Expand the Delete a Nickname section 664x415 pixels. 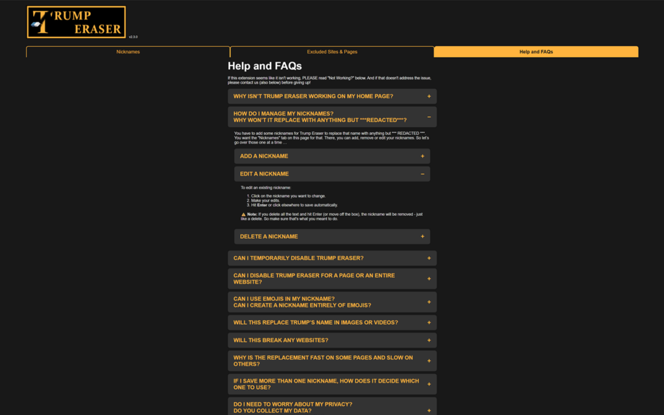tap(332, 237)
